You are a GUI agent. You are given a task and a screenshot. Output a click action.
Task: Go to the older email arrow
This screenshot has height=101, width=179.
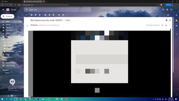point(164,15)
